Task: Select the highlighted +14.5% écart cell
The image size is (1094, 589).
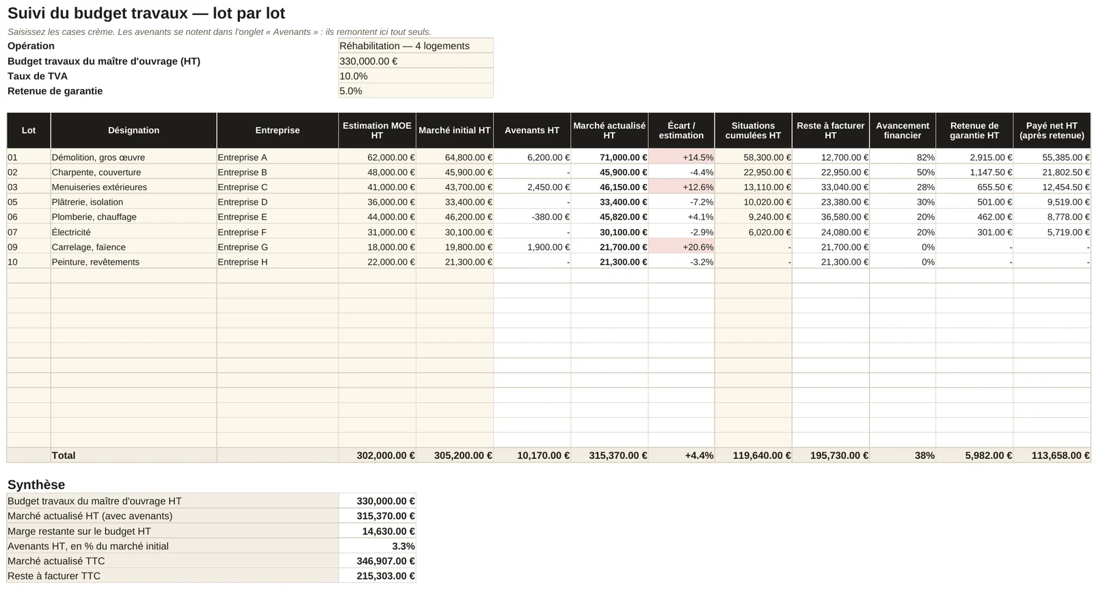Action: 681,157
